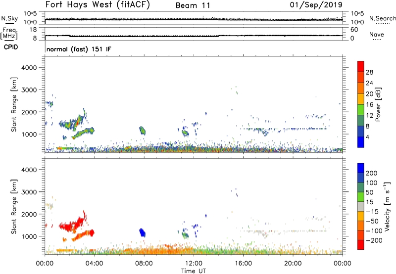396x274 pixels.
Task: Click the '-200' velocity colorbar tick
Action: (x=373, y=240)
